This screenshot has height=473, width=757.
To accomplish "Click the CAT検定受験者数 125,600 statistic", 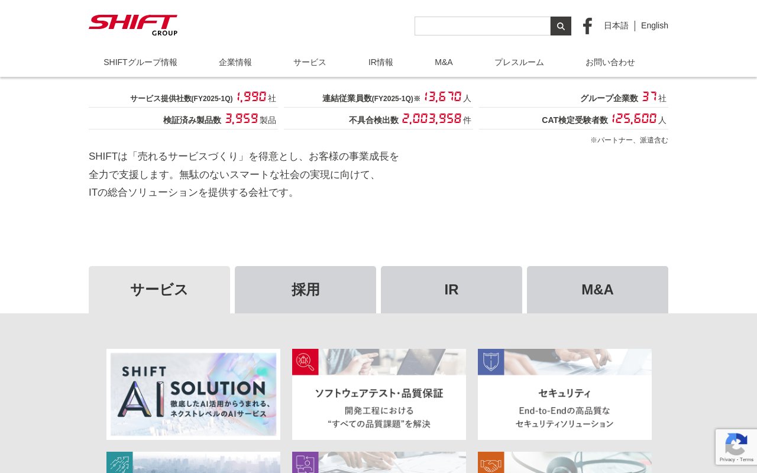I will [574, 119].
